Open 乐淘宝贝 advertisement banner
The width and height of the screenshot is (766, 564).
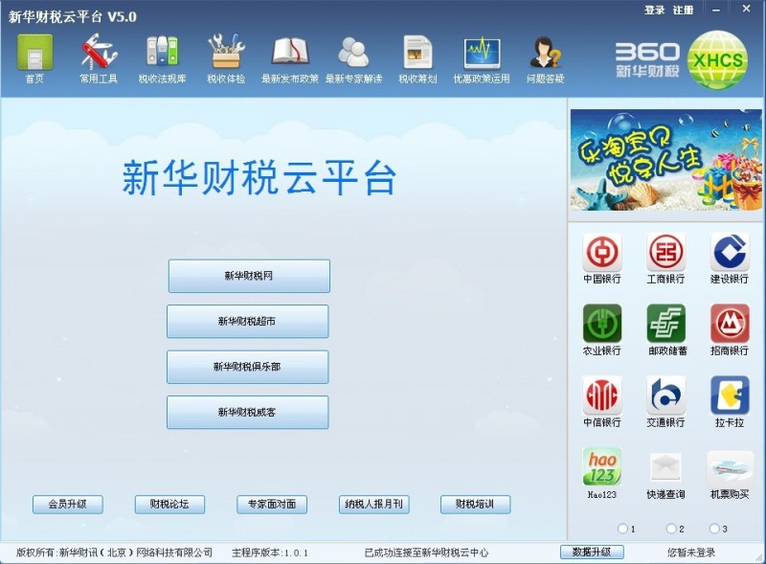point(665,160)
